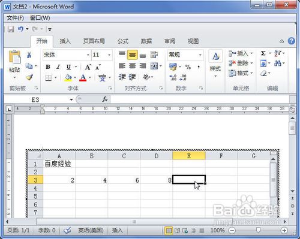Click the zoom slider handle
Screen dimensions: 300x239
coord(258,230)
